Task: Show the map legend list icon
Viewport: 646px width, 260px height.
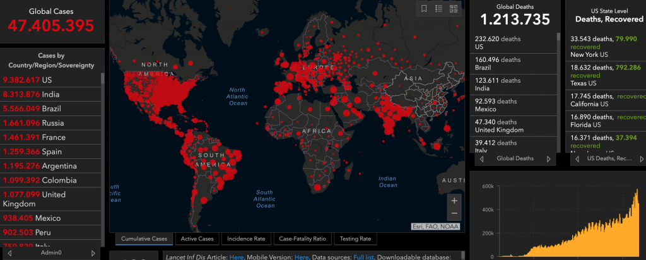Action: 439,8
